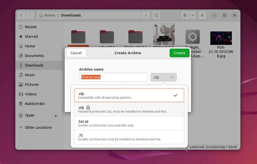257x164 pixels.
Task: Eject the TEMP drive
Action: pyautogui.click(x=56, y=116)
